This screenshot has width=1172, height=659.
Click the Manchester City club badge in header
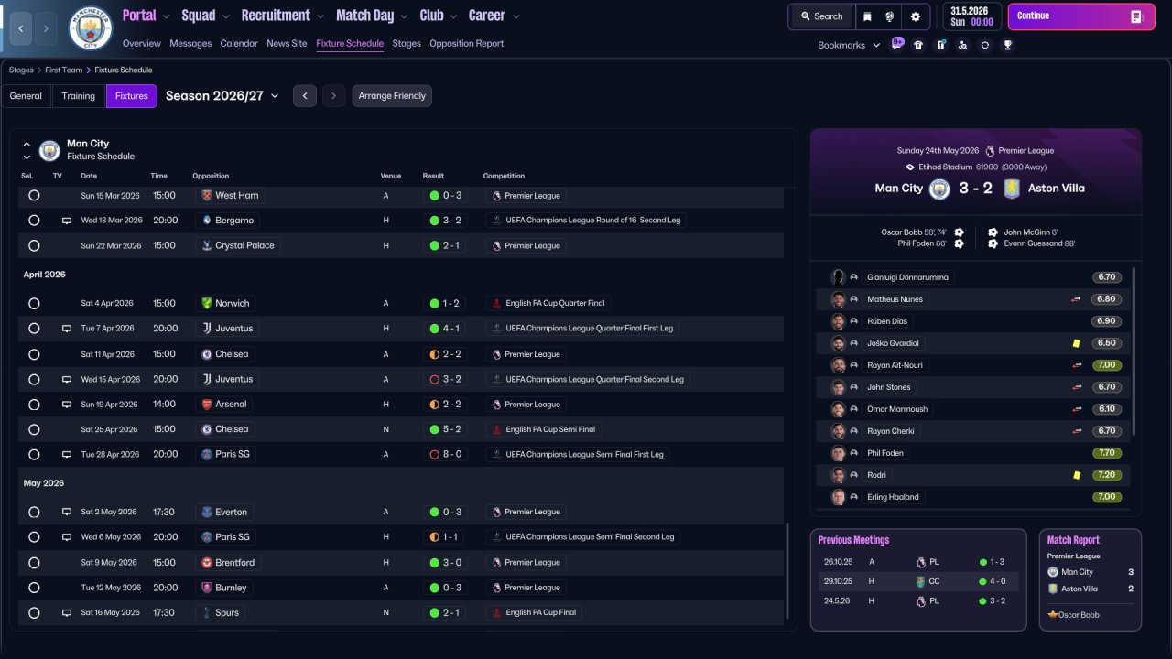pyautogui.click(x=91, y=28)
